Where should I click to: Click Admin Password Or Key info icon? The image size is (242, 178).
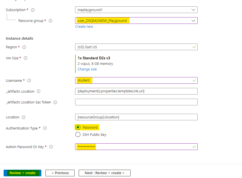51,147
